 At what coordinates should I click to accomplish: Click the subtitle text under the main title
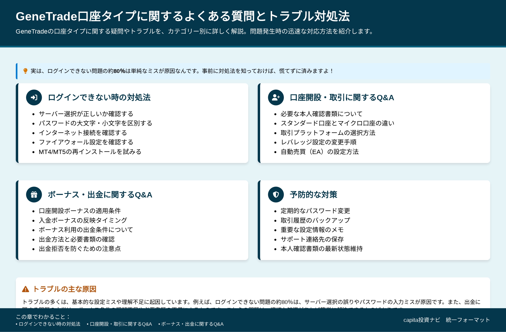195,31
